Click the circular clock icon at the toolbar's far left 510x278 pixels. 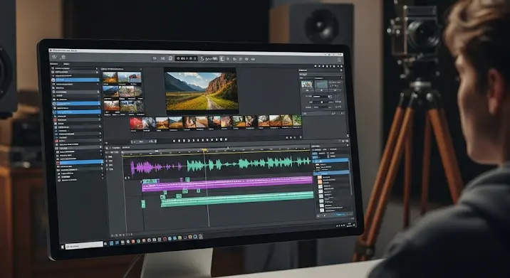(x=54, y=57)
